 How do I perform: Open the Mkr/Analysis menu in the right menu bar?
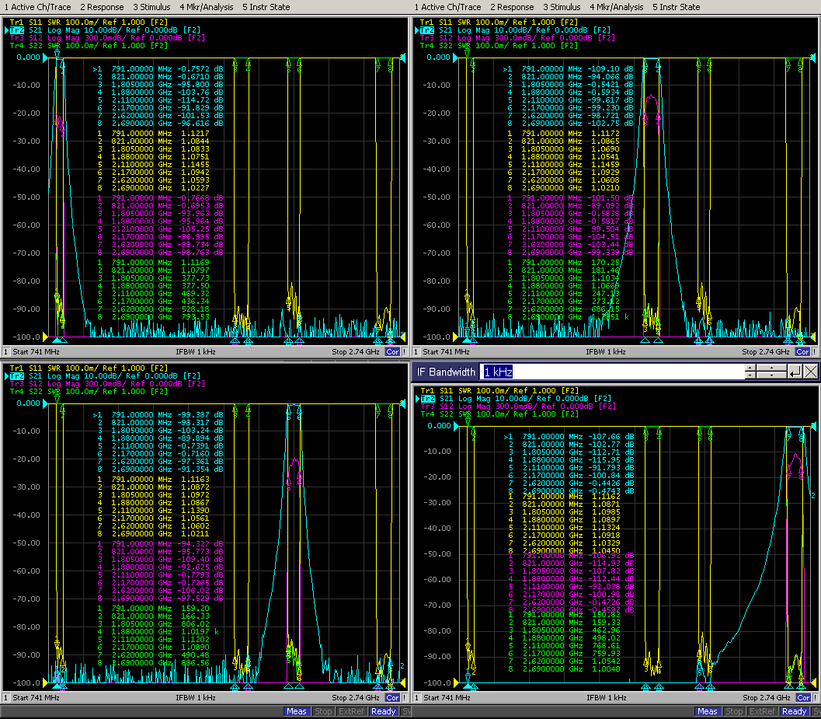click(x=616, y=7)
